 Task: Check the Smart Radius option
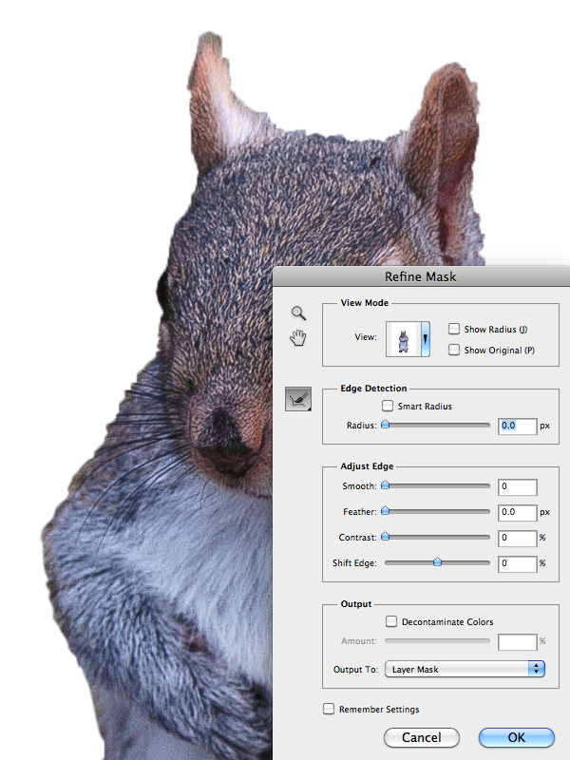(x=388, y=406)
